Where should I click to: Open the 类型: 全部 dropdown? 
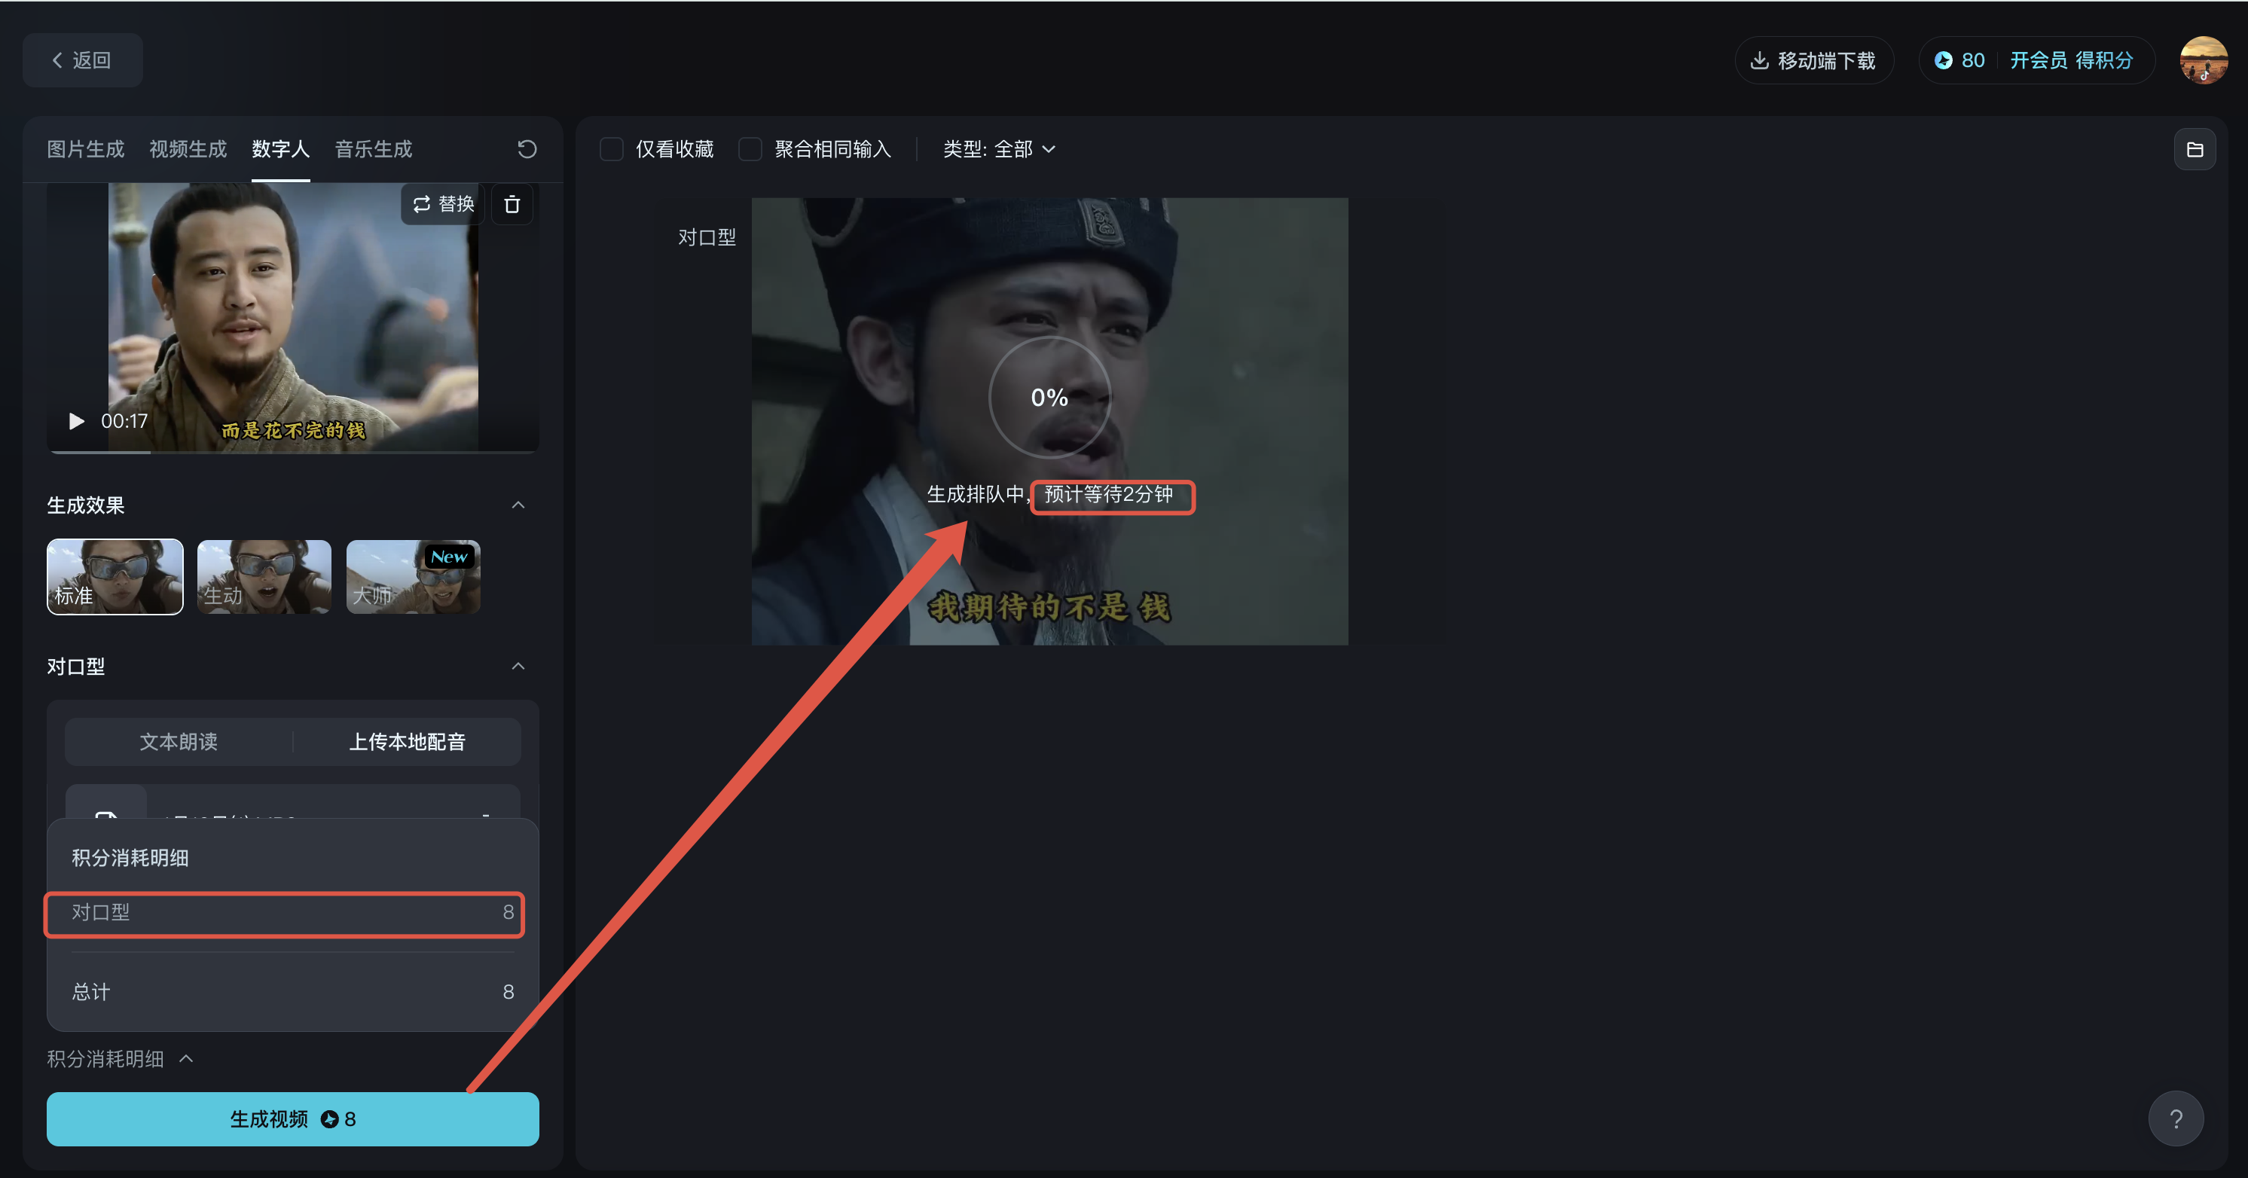pyautogui.click(x=999, y=149)
